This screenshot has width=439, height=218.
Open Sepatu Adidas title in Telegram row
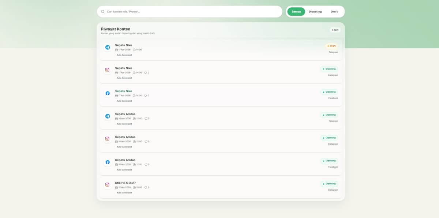[125, 114]
